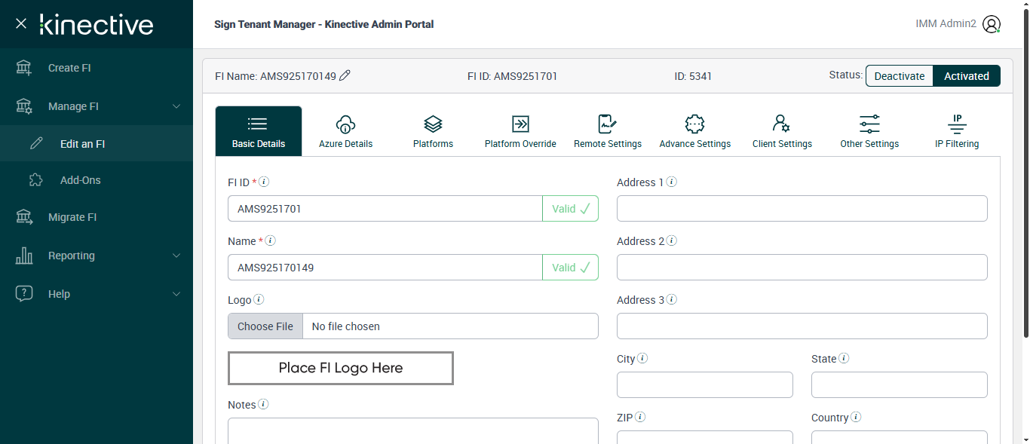Collapse the Manage FI menu
This screenshot has height=444, width=1030.
[x=176, y=106]
